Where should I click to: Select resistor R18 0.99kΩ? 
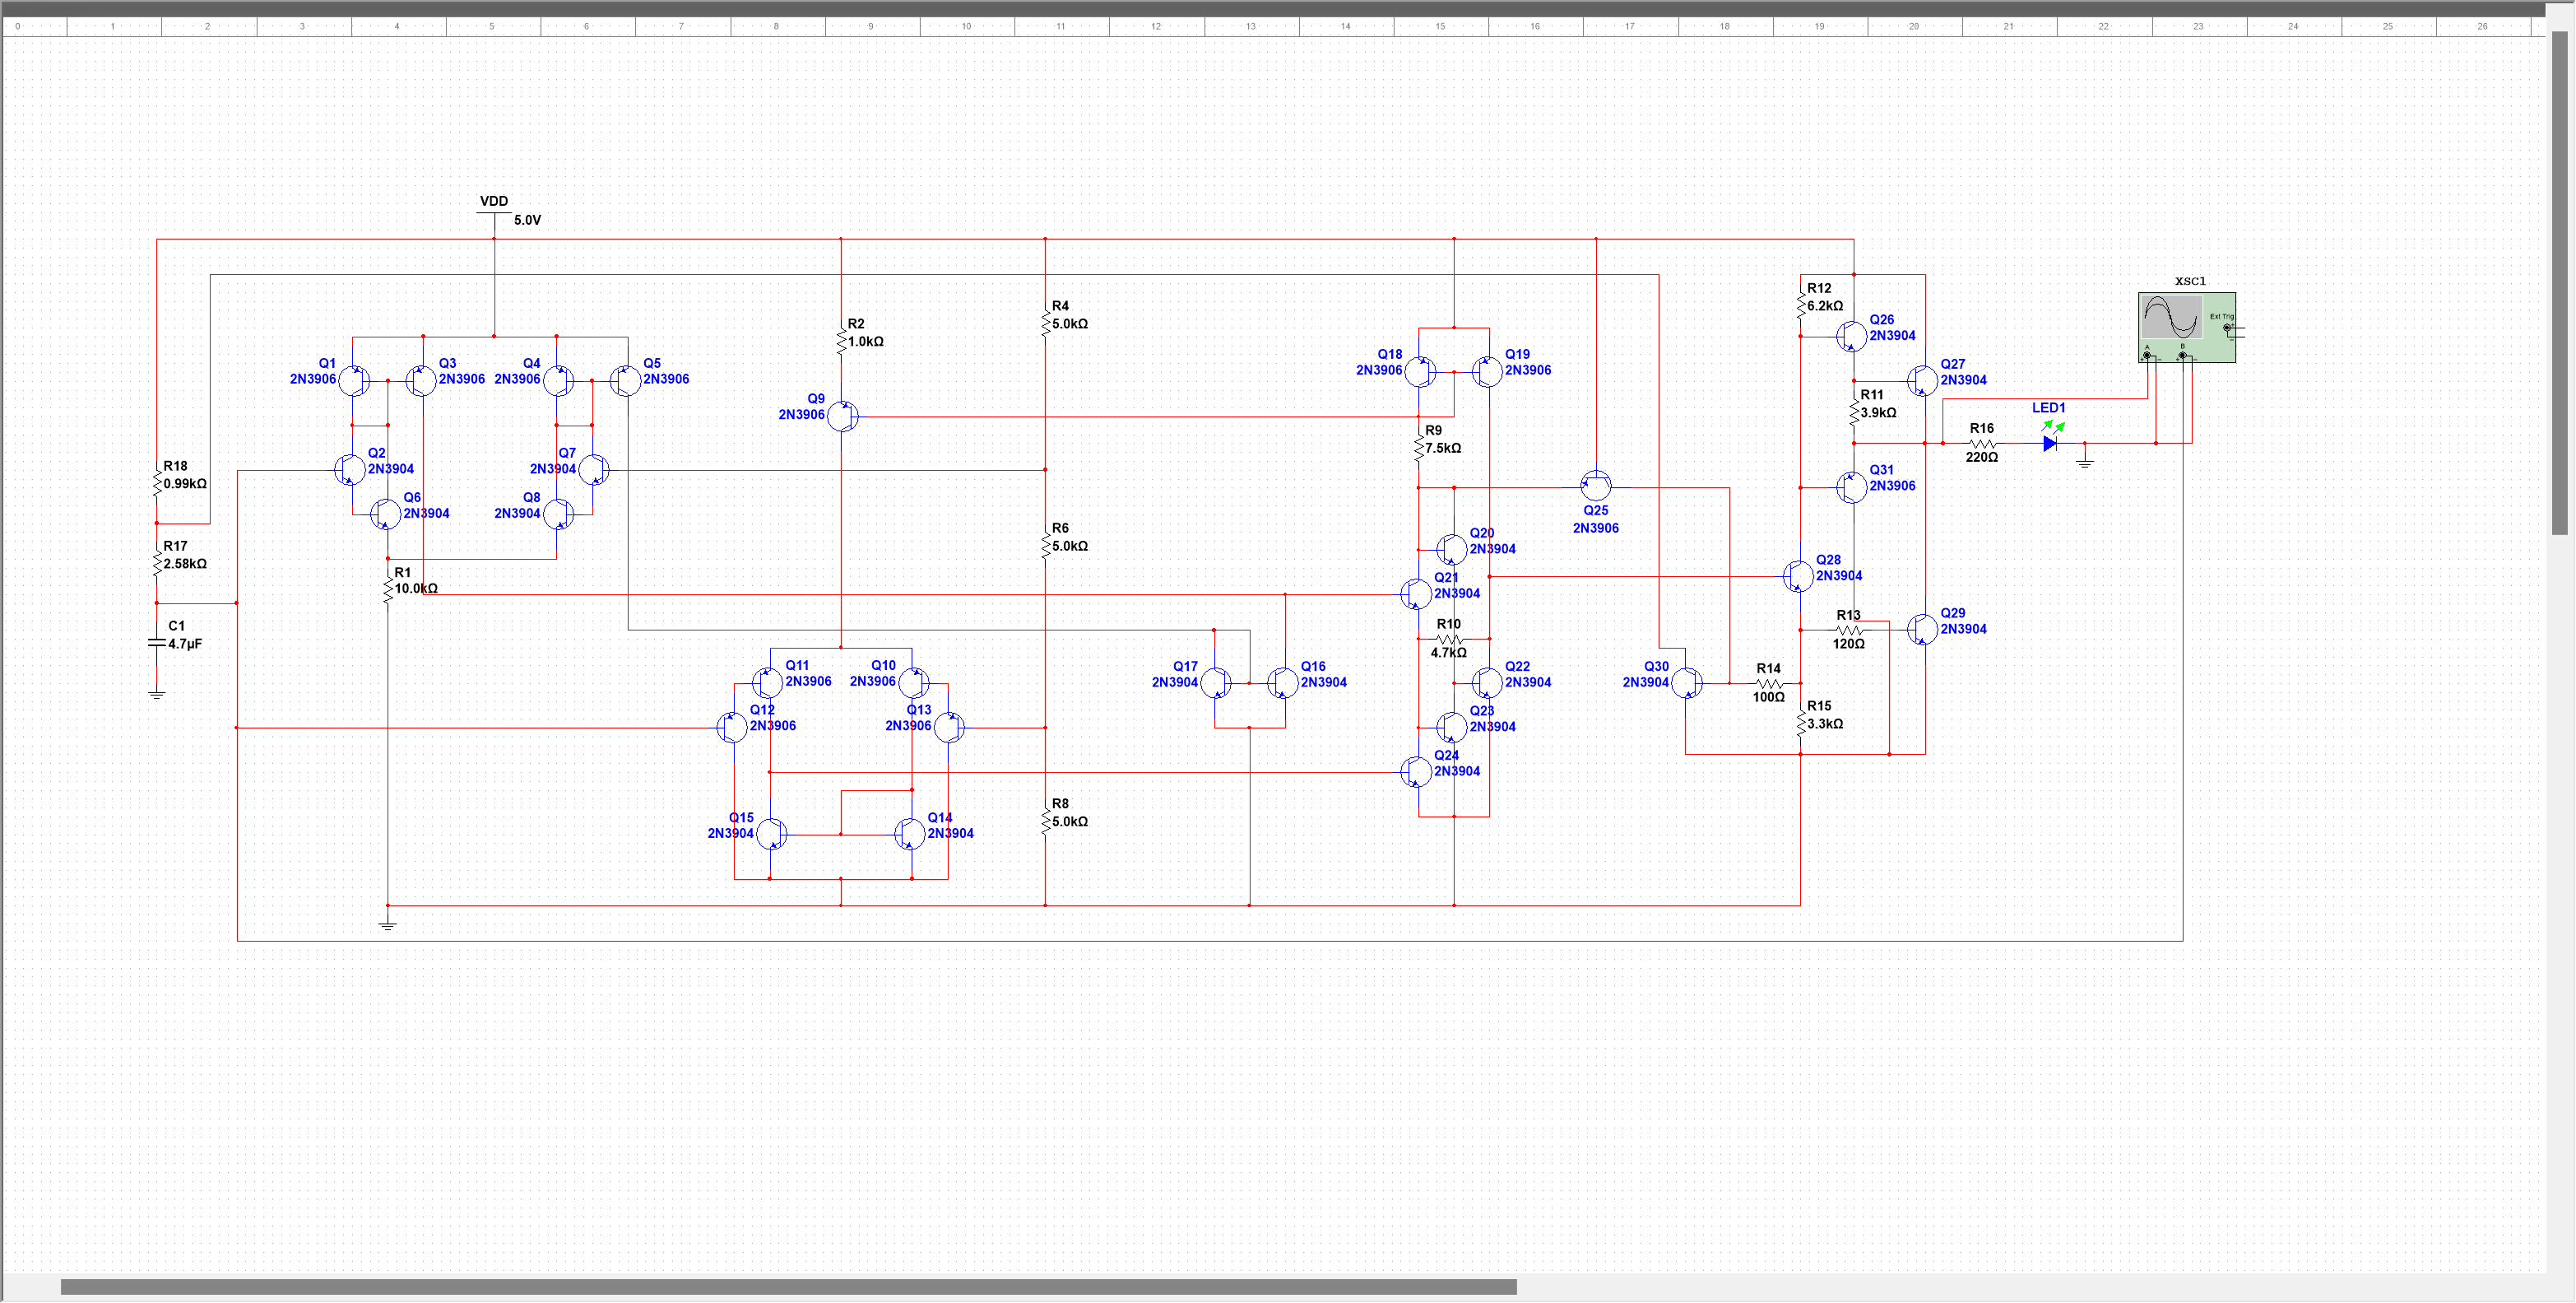(157, 484)
